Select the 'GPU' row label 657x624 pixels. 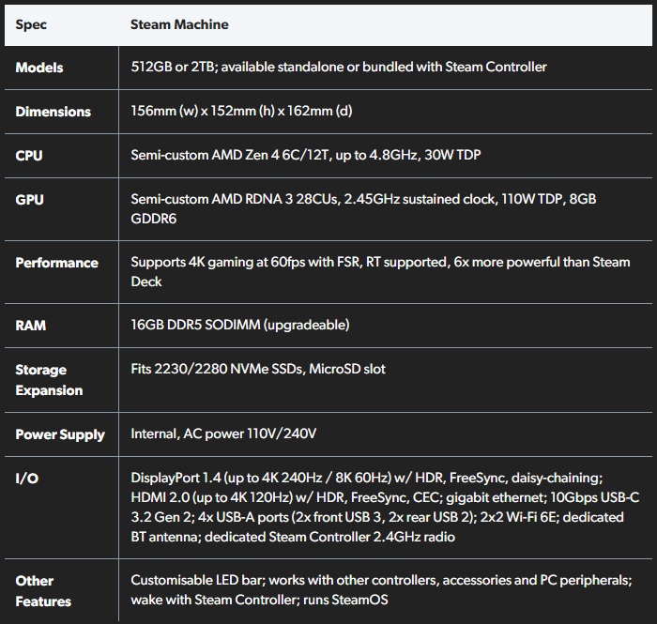(x=29, y=199)
